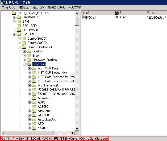Expand the ControlSet002 key
Viewport: 167px width, 141px height.
pyautogui.click(x=19, y=43)
